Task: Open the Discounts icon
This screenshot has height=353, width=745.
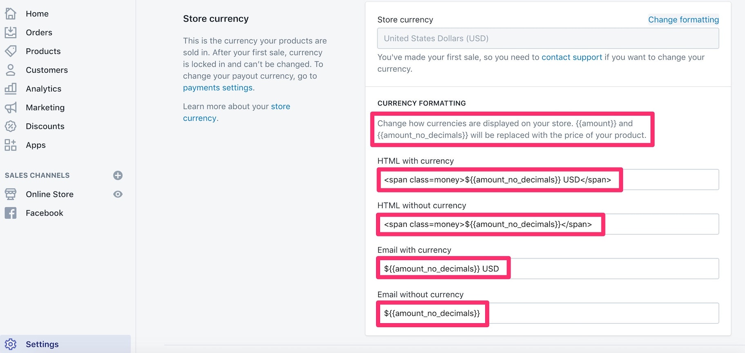Action: coord(10,126)
